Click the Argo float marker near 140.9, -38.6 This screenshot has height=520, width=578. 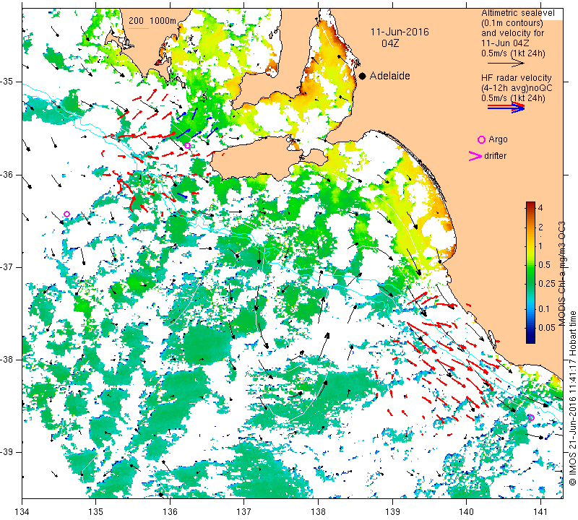(531, 417)
